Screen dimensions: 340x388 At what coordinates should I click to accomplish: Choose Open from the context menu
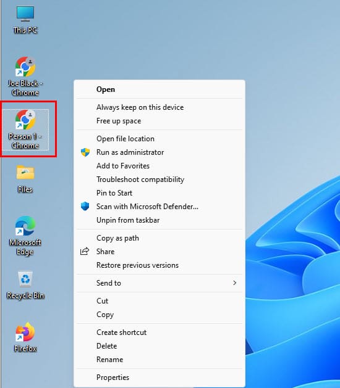pyautogui.click(x=159, y=89)
